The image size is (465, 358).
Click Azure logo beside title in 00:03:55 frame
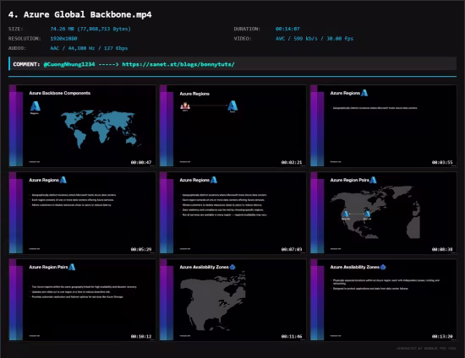(364, 93)
